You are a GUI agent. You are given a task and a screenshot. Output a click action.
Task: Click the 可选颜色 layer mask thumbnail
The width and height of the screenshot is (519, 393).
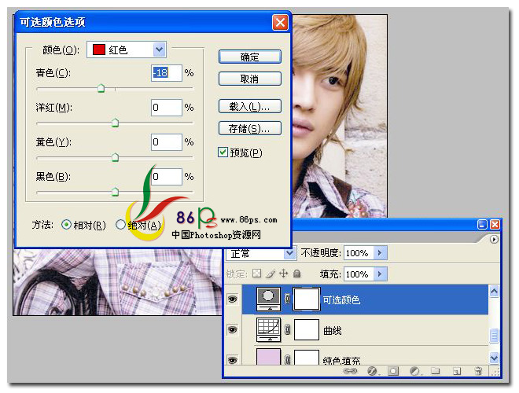tap(307, 299)
